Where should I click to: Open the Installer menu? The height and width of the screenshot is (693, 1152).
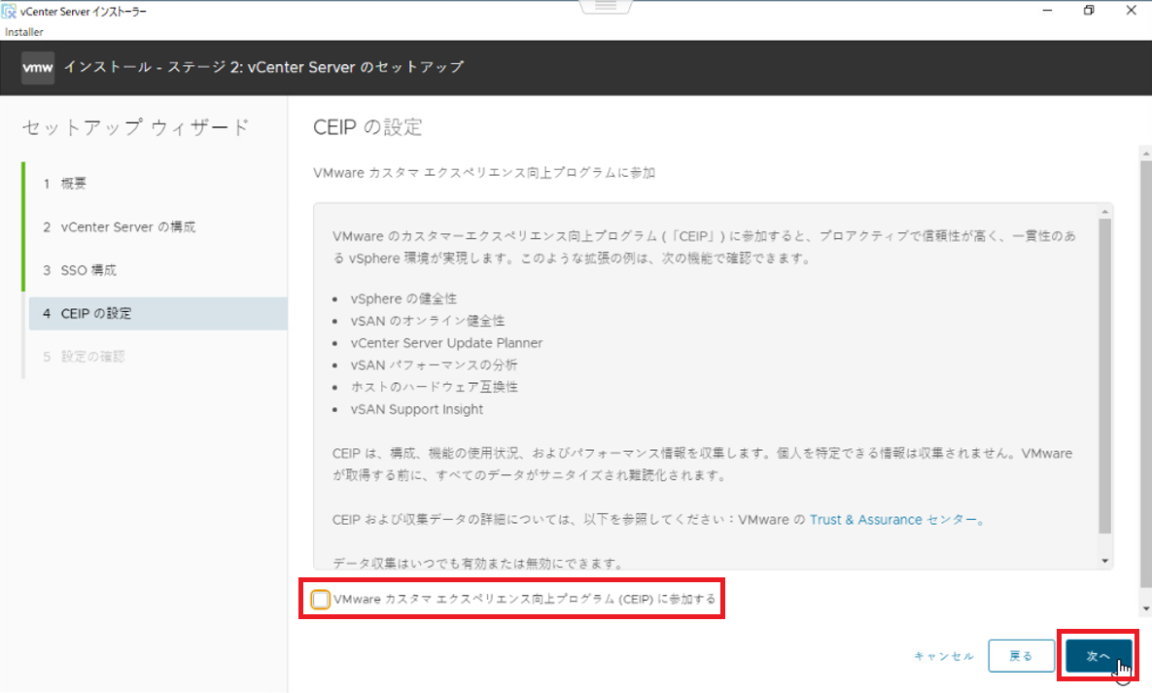coord(24,32)
